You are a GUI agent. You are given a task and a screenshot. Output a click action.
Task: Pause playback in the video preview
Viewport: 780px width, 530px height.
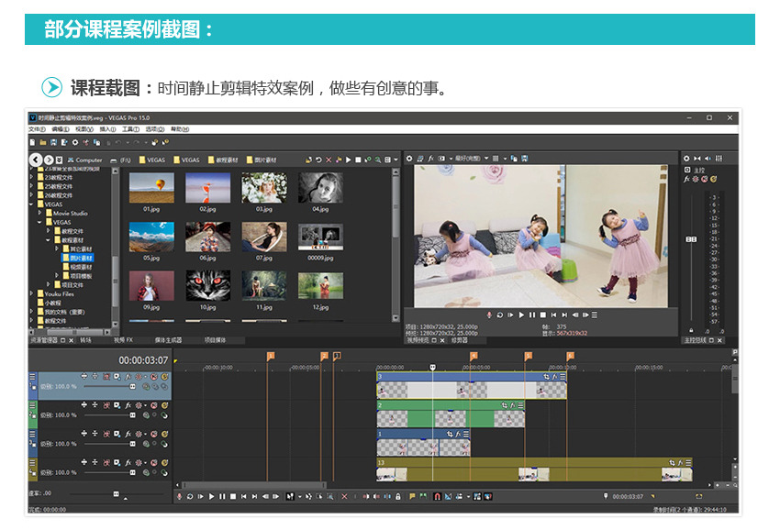coord(532,315)
